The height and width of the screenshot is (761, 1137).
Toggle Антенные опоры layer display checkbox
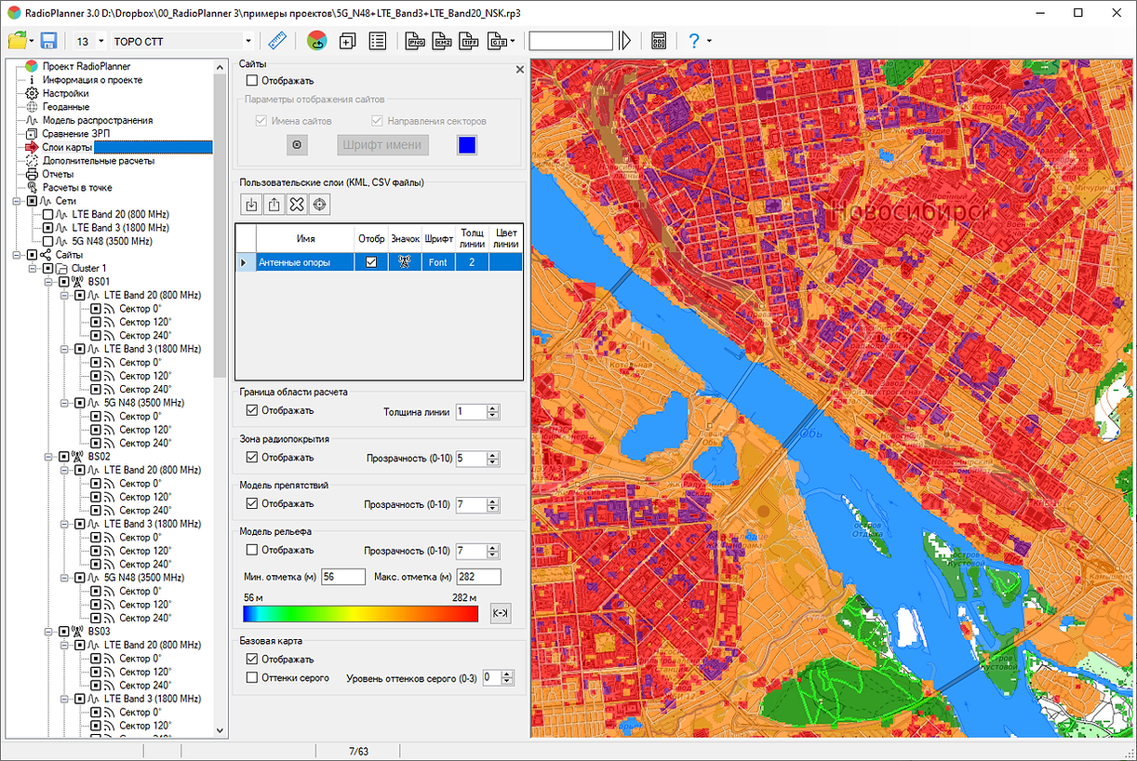coord(371,262)
